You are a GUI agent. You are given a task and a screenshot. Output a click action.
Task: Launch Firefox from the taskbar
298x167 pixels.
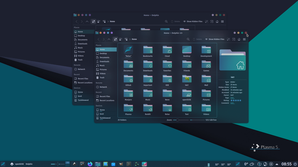pos(90,164)
